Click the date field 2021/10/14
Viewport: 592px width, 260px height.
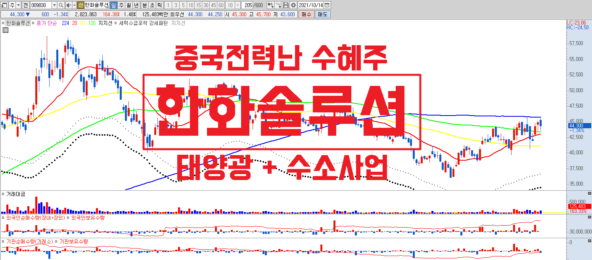(x=311, y=5)
